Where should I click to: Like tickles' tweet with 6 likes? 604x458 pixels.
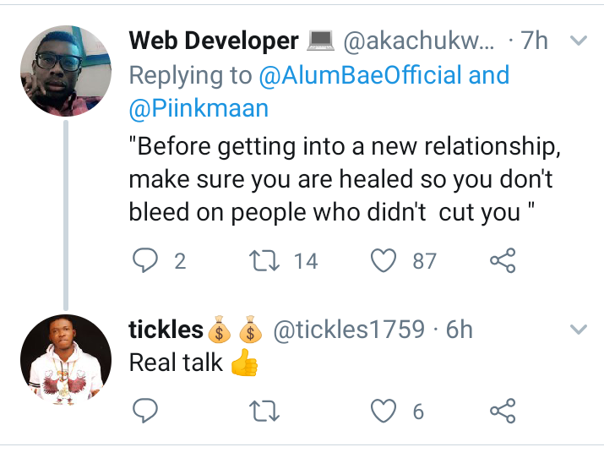point(385,412)
